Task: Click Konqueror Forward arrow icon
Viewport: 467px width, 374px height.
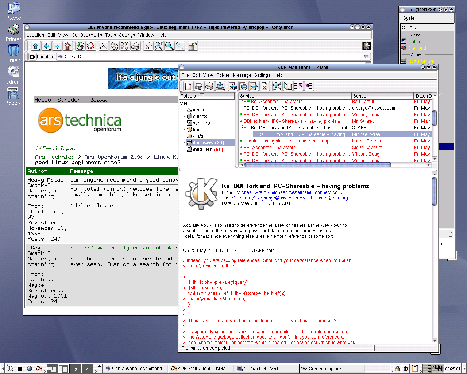Action: point(57,46)
